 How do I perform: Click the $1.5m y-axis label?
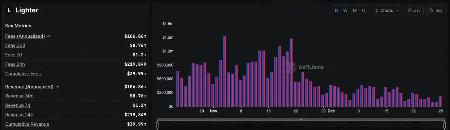coord(168,37)
